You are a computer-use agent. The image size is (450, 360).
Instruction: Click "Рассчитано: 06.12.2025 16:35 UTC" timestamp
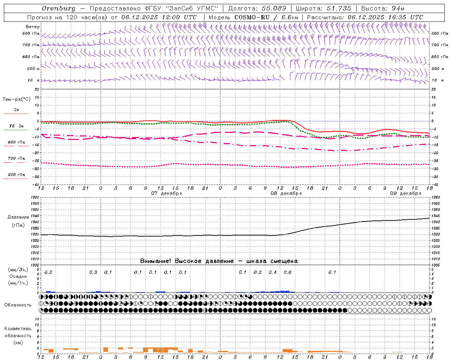point(365,17)
